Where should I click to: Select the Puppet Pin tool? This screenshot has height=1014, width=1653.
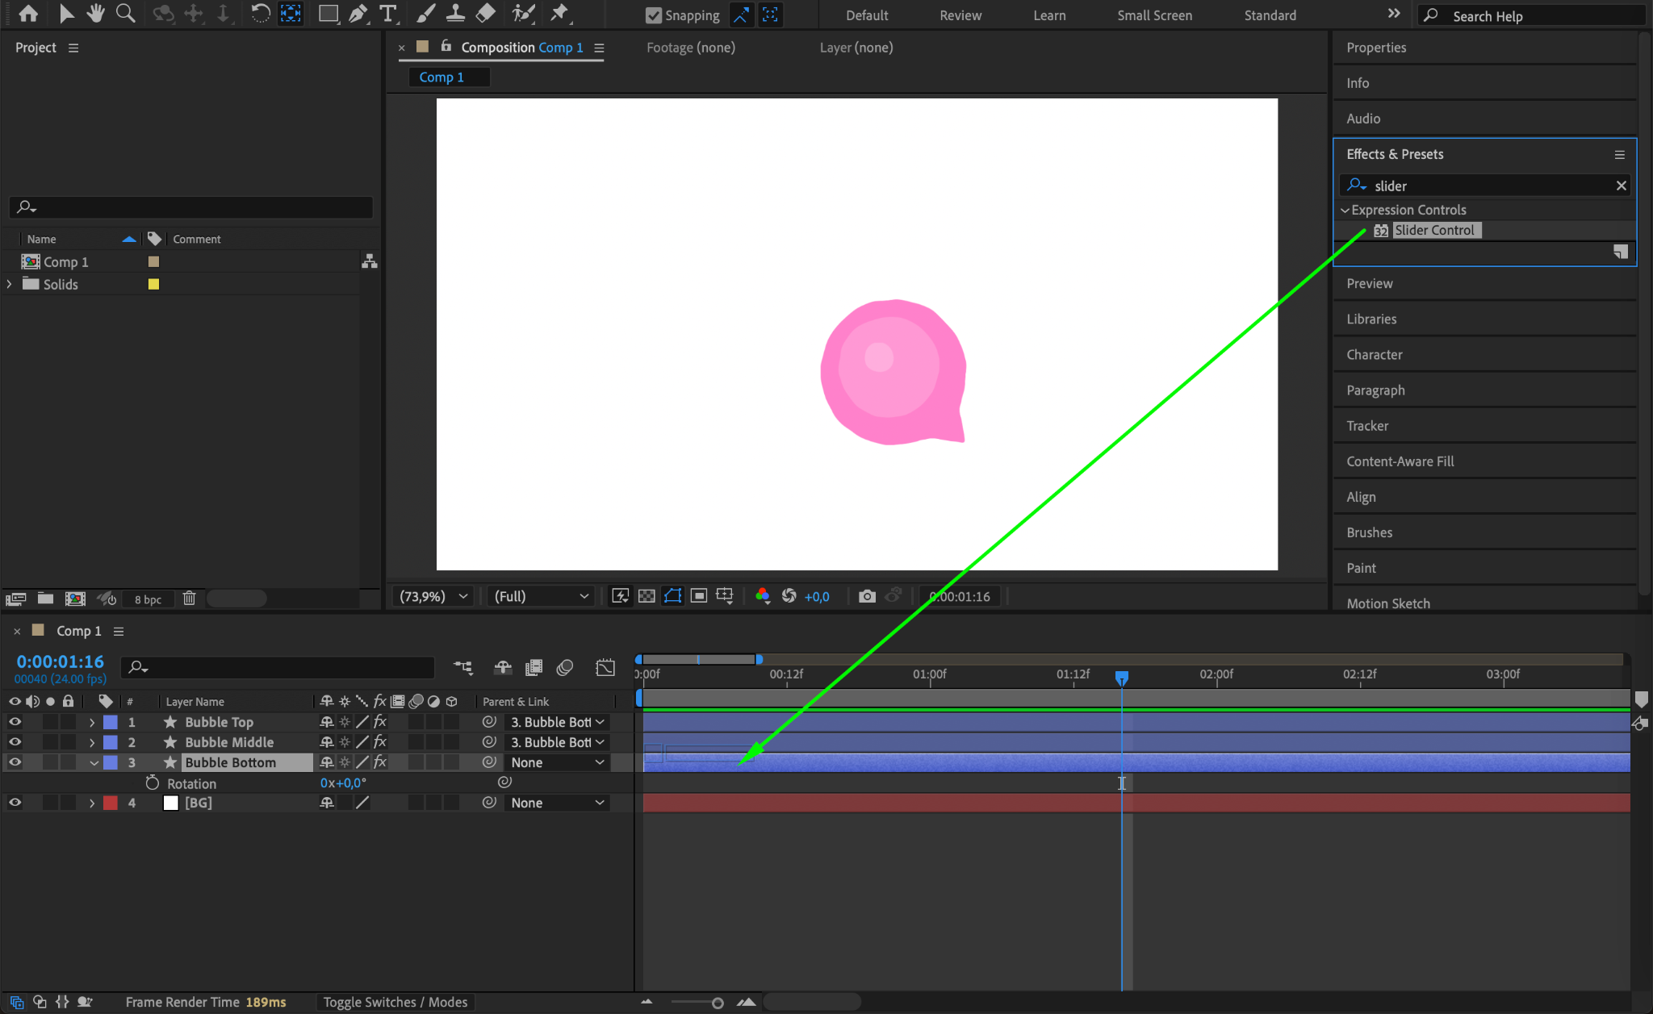[x=559, y=14]
